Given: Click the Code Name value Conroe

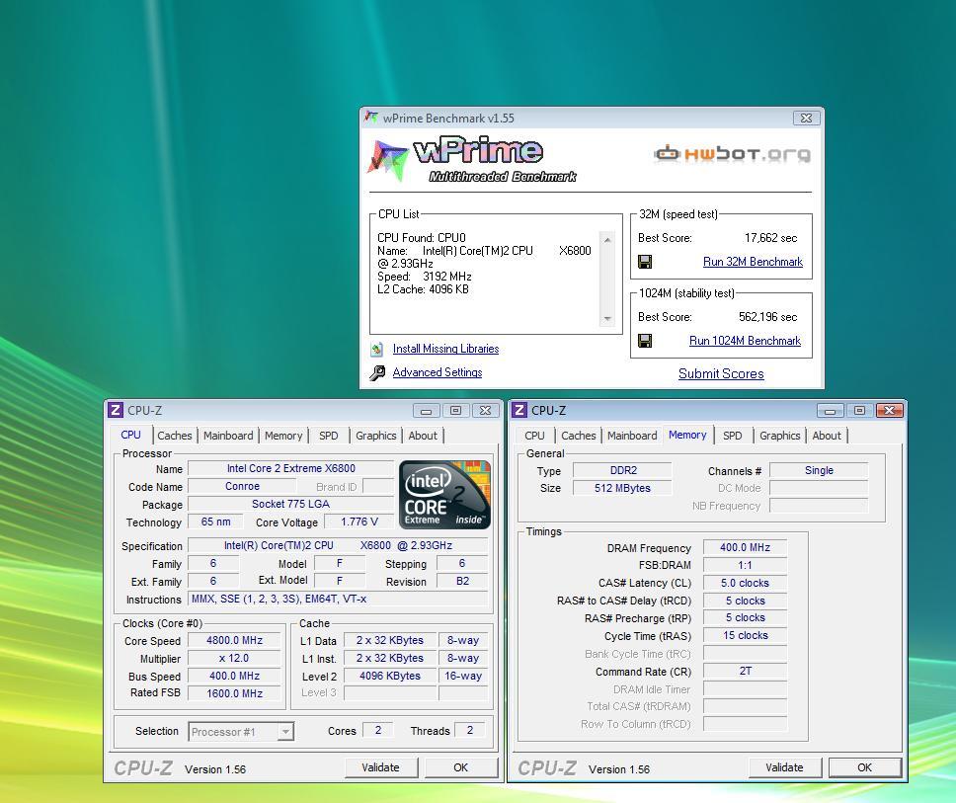Looking at the screenshot, I should coord(242,486).
